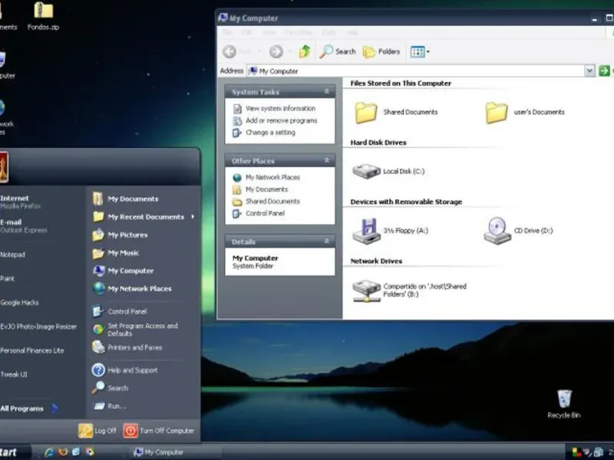Click the Log Off button
614x460 pixels.
pyautogui.click(x=97, y=431)
